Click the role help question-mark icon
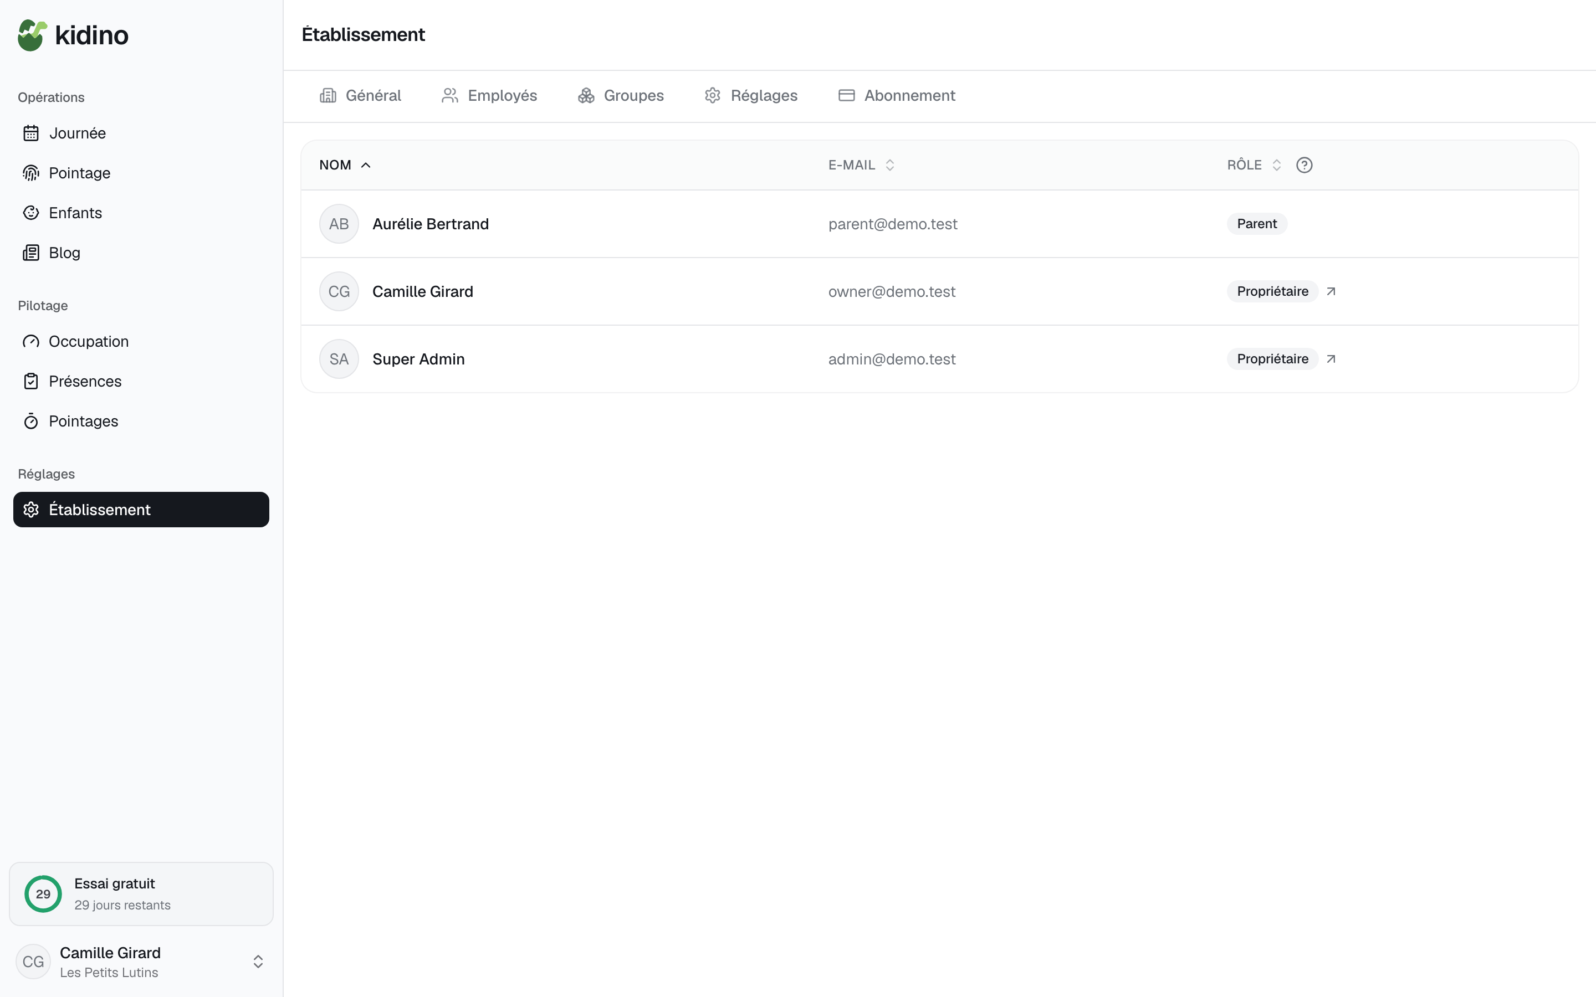The height and width of the screenshot is (997, 1596). tap(1304, 165)
